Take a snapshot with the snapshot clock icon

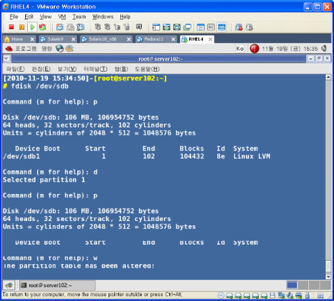(60, 27)
